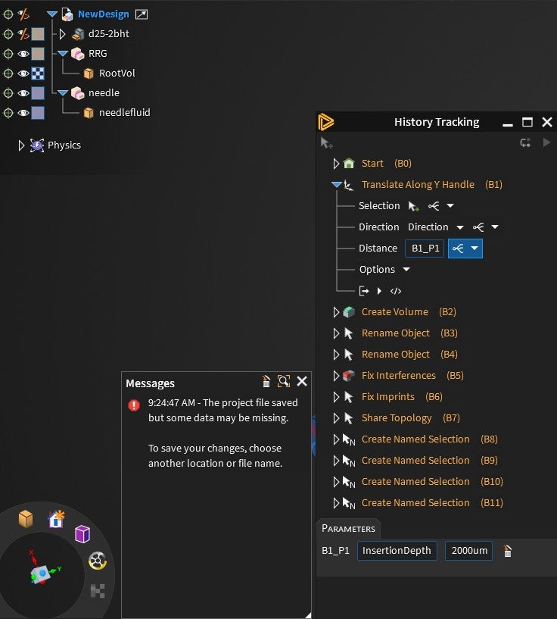The height and width of the screenshot is (619, 557).
Task: Expand the Create Volume (B2) block
Action: (x=336, y=312)
